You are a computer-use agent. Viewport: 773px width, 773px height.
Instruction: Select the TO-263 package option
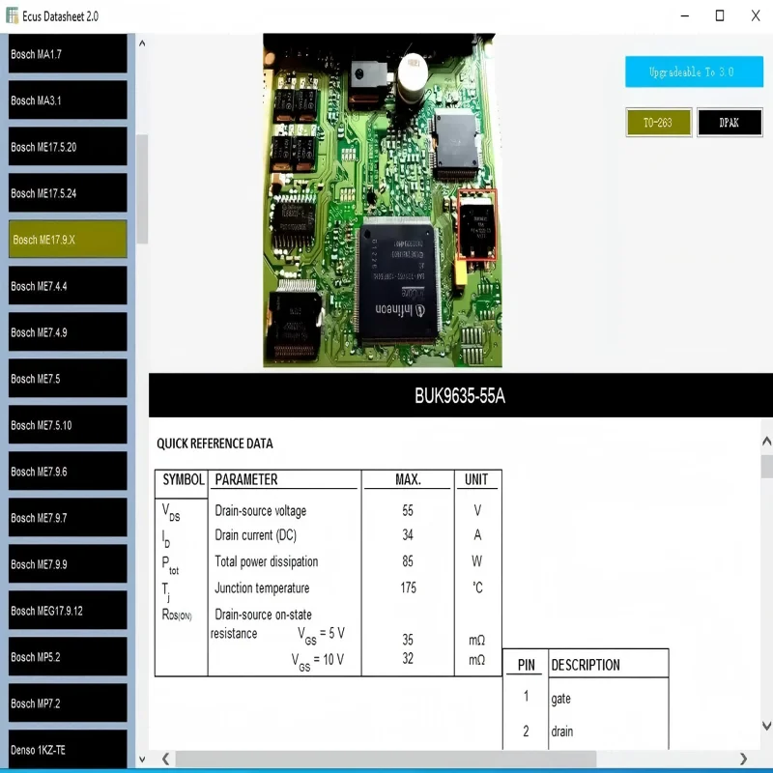point(658,123)
